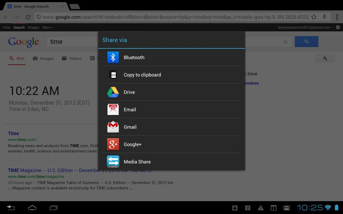The height and width of the screenshot is (214, 343).
Task: Choose the Google Drive icon
Action: coord(113,92)
